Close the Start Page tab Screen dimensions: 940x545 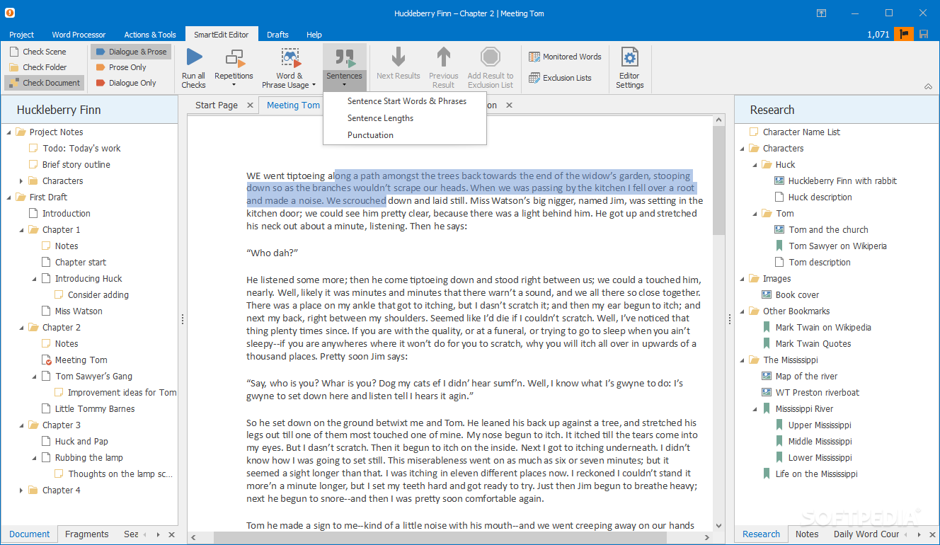(250, 105)
